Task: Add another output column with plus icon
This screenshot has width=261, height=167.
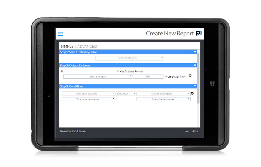Action: (x=191, y=75)
